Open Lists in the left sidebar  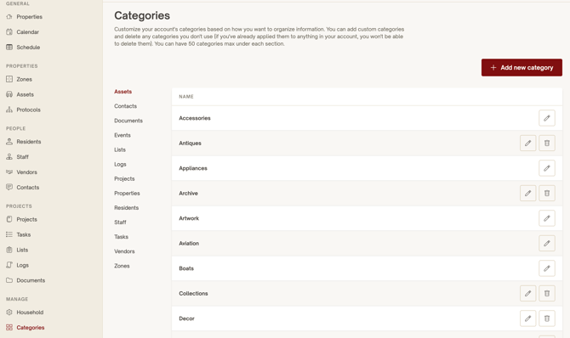point(17,250)
